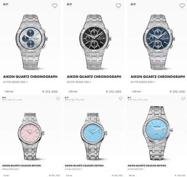This screenshot has width=187, height=177.
Task: Toggle wishlist heart on pink Colours Edition
Action: [58, 98]
